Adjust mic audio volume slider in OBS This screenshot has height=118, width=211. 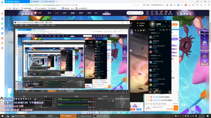74,107
